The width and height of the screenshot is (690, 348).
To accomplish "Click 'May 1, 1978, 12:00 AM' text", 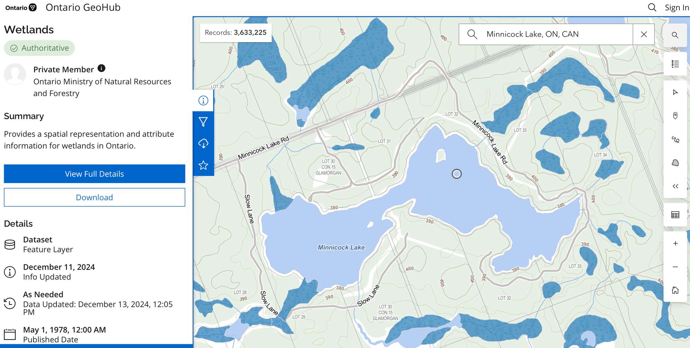I will pos(65,330).
